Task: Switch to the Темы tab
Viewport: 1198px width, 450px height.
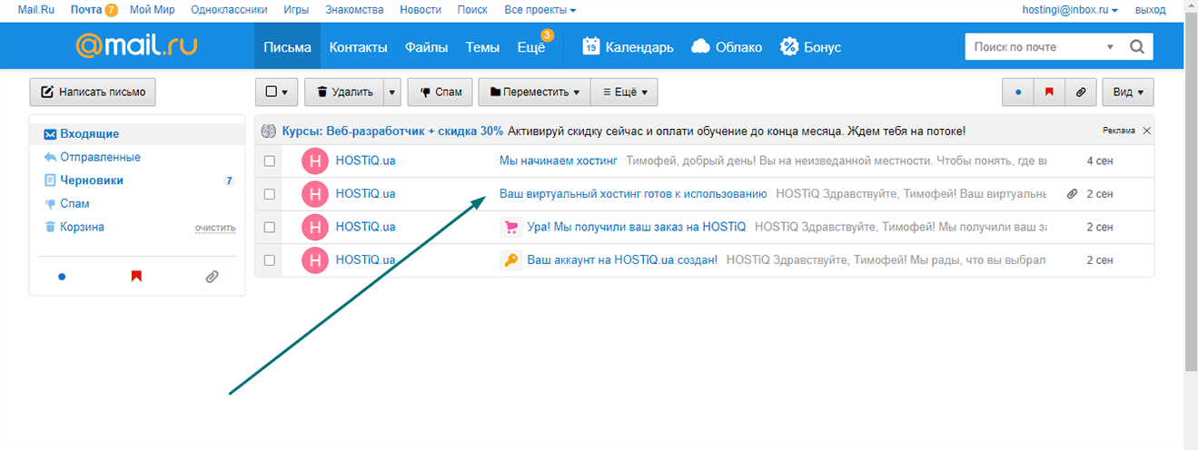Action: pyautogui.click(x=482, y=46)
